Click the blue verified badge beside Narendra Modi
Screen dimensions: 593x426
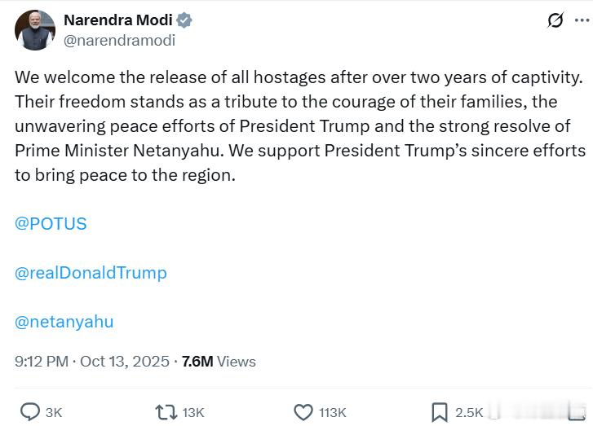point(184,20)
